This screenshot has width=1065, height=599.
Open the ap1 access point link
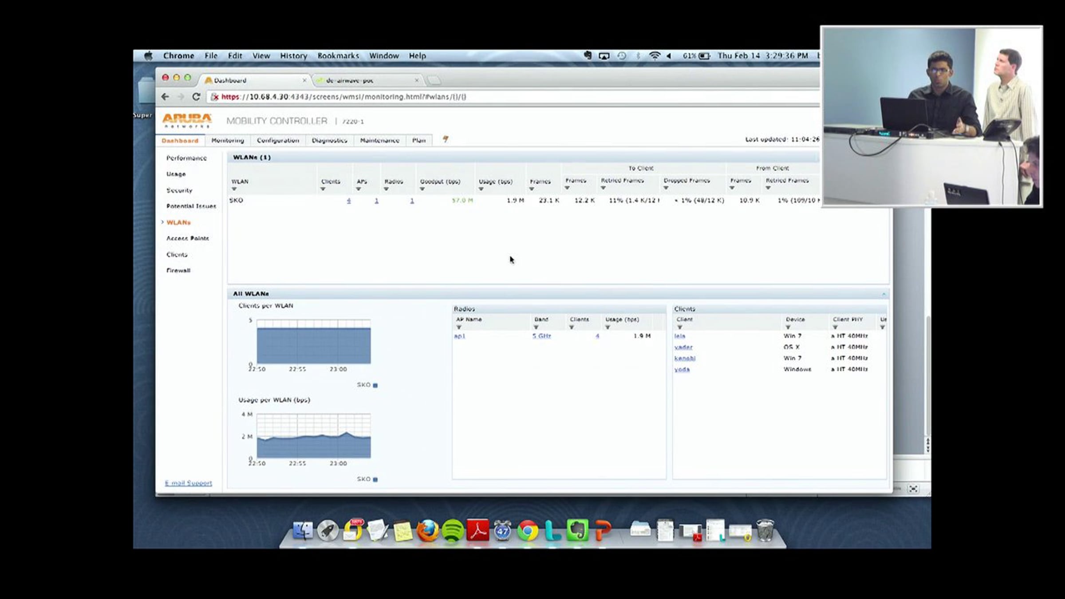[460, 336]
